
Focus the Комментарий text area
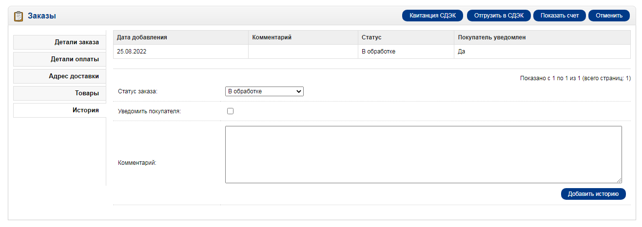click(x=423, y=155)
